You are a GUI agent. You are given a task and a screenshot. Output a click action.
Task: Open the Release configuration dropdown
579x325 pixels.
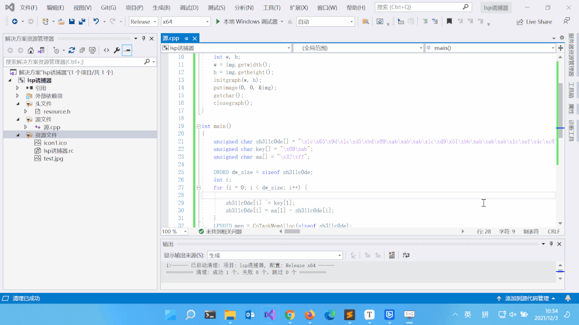pos(143,22)
